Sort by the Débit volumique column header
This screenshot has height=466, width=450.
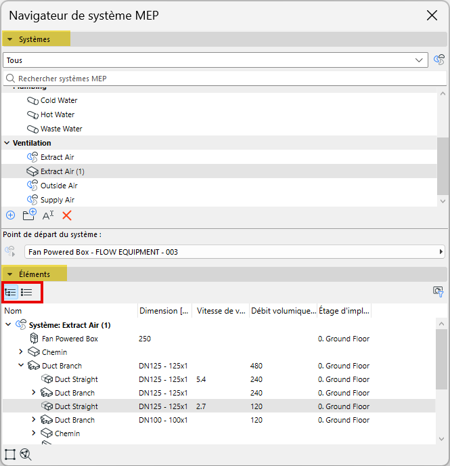click(284, 311)
